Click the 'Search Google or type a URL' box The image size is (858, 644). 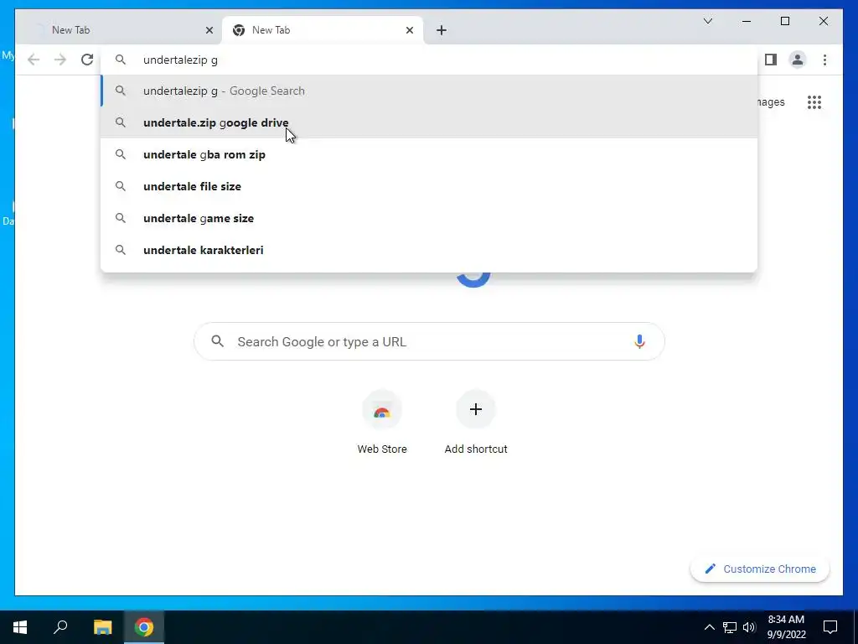pyautogui.click(x=430, y=341)
